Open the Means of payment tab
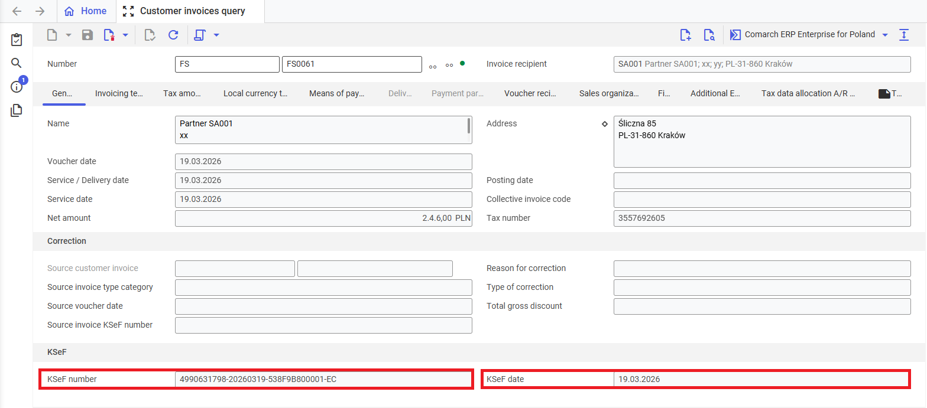 (336, 93)
